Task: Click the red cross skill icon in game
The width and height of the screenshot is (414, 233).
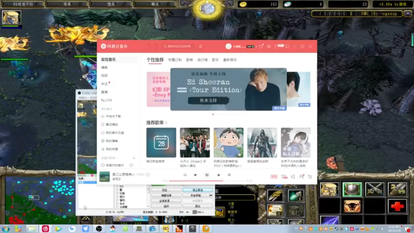Action: [397, 206]
